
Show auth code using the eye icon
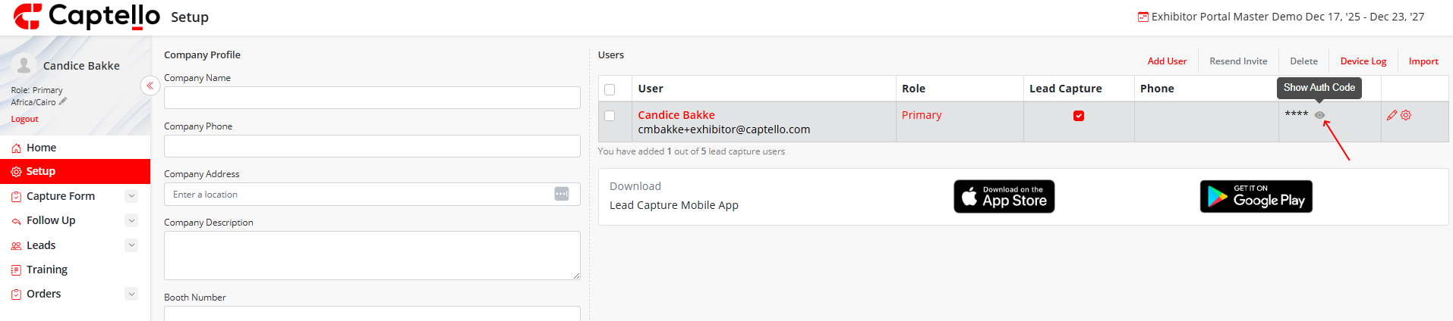coord(1319,115)
